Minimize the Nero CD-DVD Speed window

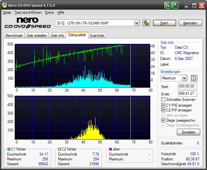186,5
